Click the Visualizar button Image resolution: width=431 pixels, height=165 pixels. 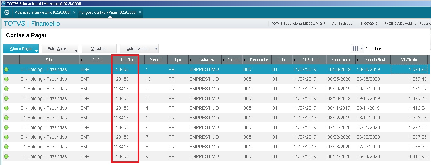pyautogui.click(x=99, y=49)
